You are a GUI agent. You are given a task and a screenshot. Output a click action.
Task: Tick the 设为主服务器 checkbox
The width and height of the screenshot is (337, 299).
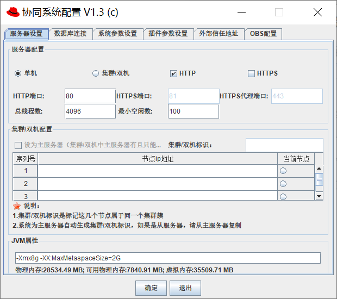[x=18, y=145]
